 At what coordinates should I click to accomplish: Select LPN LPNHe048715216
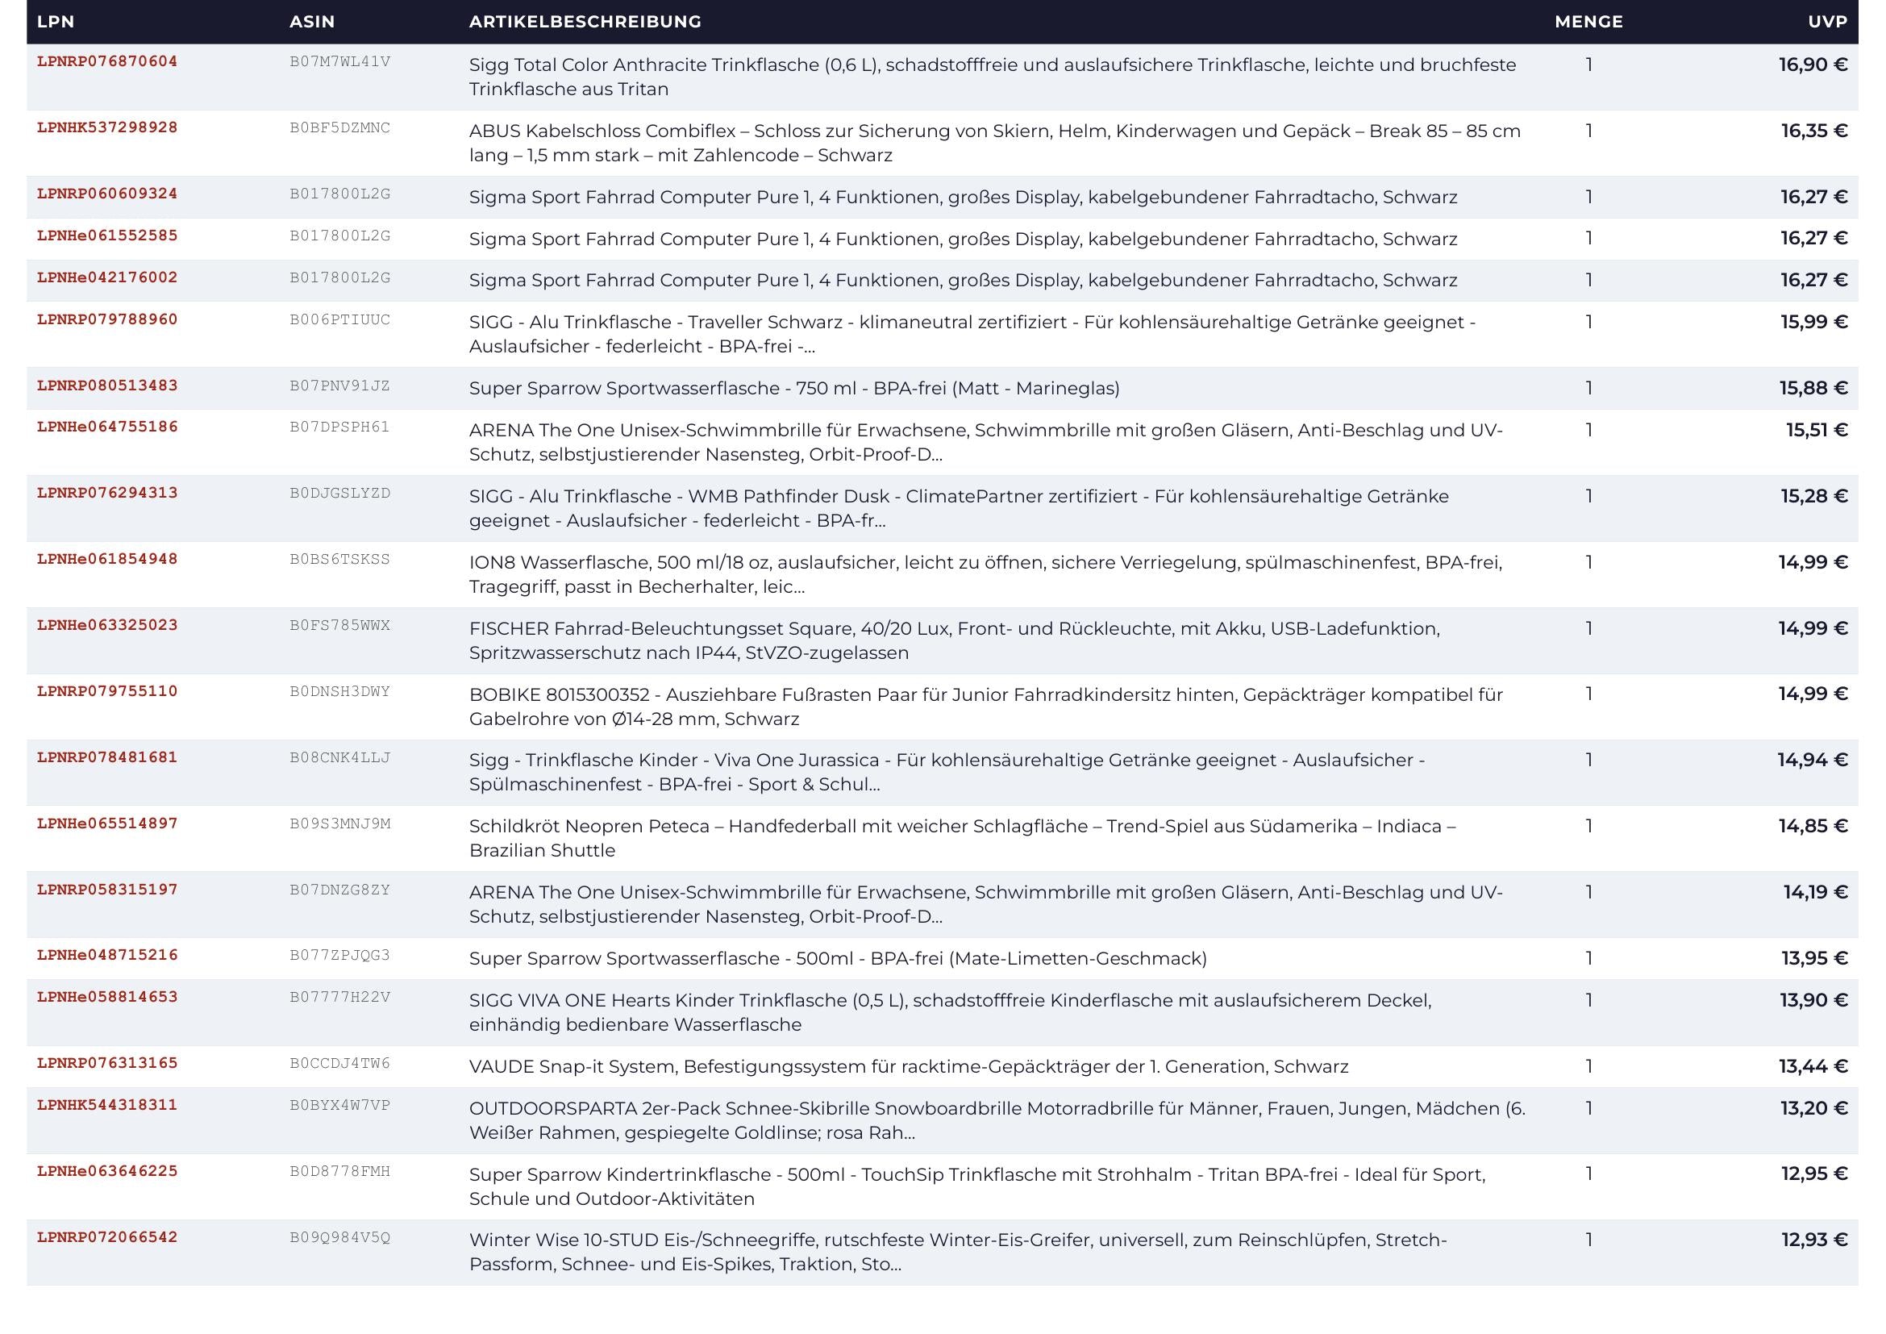click(106, 955)
